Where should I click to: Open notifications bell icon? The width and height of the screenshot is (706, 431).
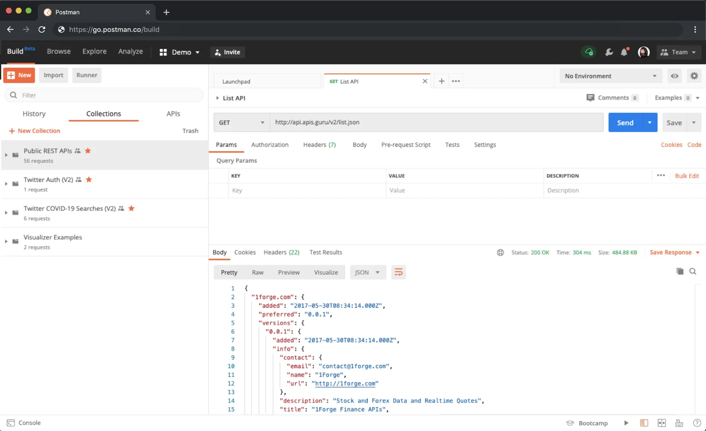coord(624,52)
